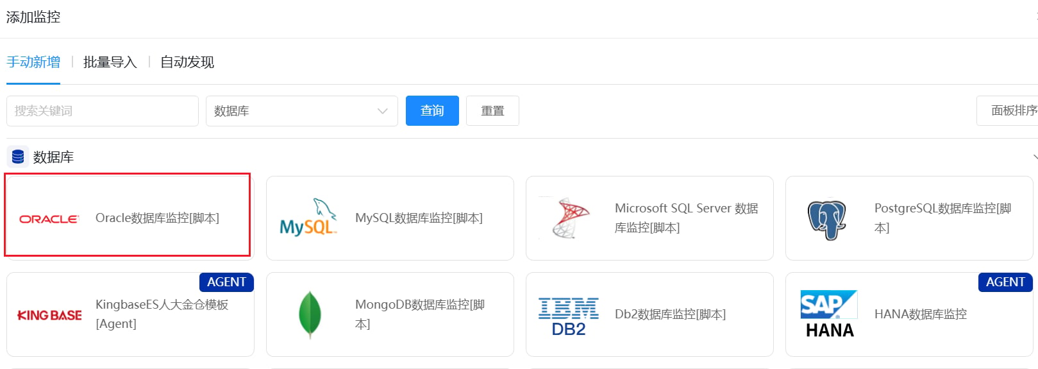Focus the 搜索关键词 search field

[x=103, y=111]
